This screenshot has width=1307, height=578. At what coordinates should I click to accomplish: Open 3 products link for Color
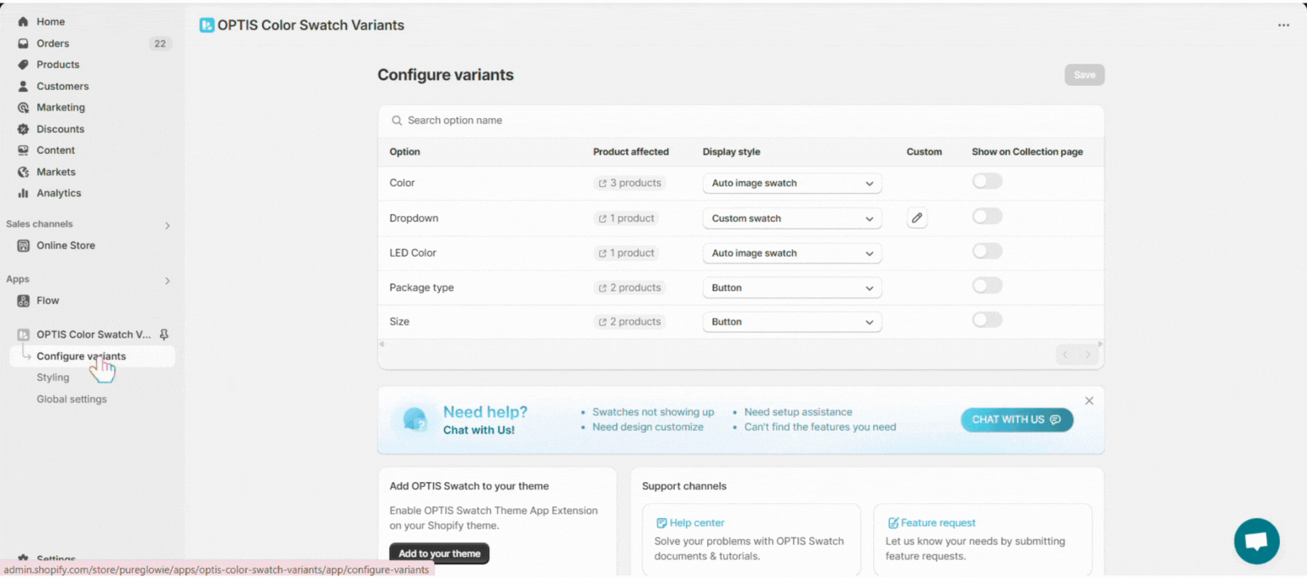tap(630, 183)
